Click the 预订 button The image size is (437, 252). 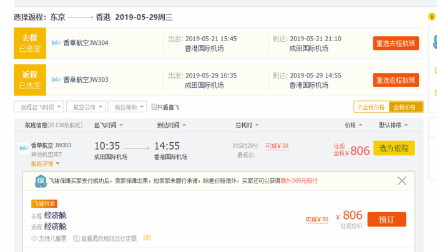(x=386, y=220)
